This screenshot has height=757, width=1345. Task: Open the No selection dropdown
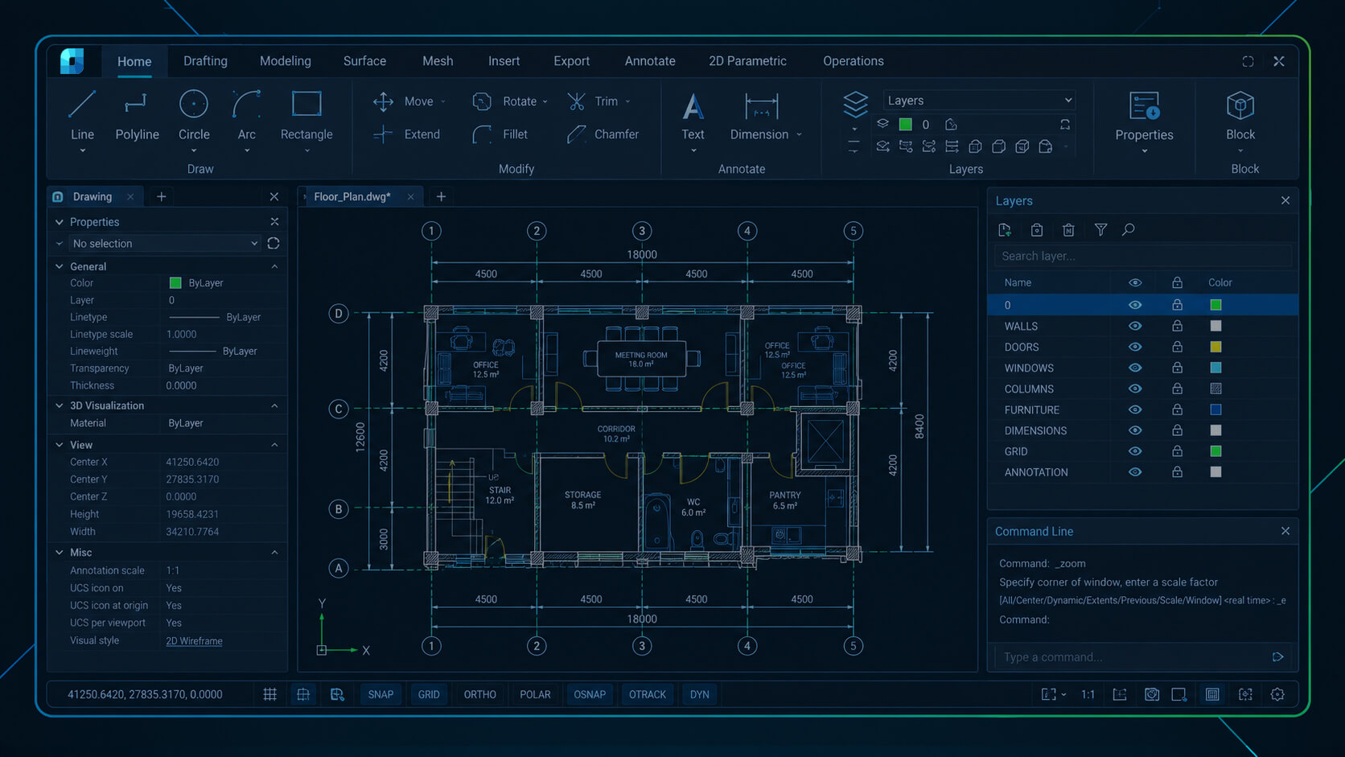[x=164, y=244]
